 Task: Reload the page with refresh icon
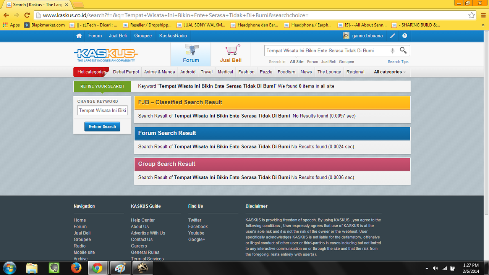[27, 15]
